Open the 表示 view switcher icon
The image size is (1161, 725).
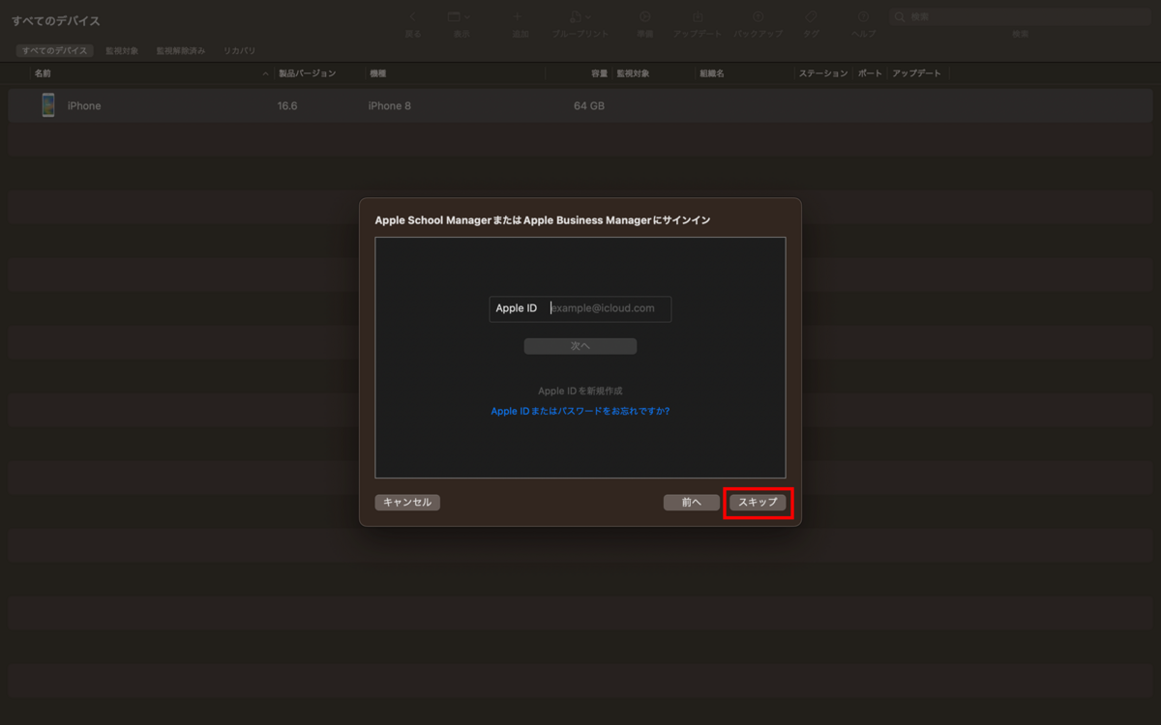pos(460,17)
